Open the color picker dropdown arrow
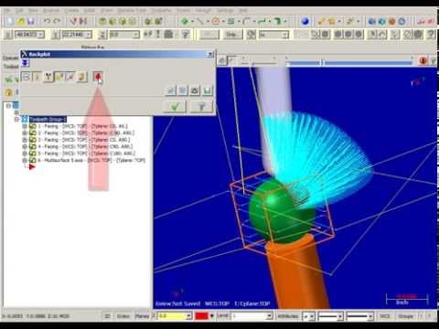Screen dimensions: 439x329 tap(212, 316)
